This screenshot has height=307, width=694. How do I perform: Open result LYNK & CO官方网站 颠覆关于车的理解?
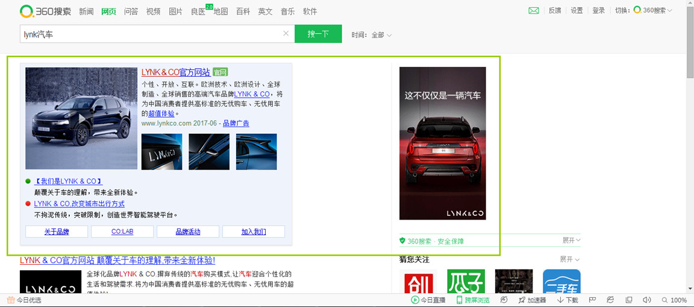tap(117, 261)
